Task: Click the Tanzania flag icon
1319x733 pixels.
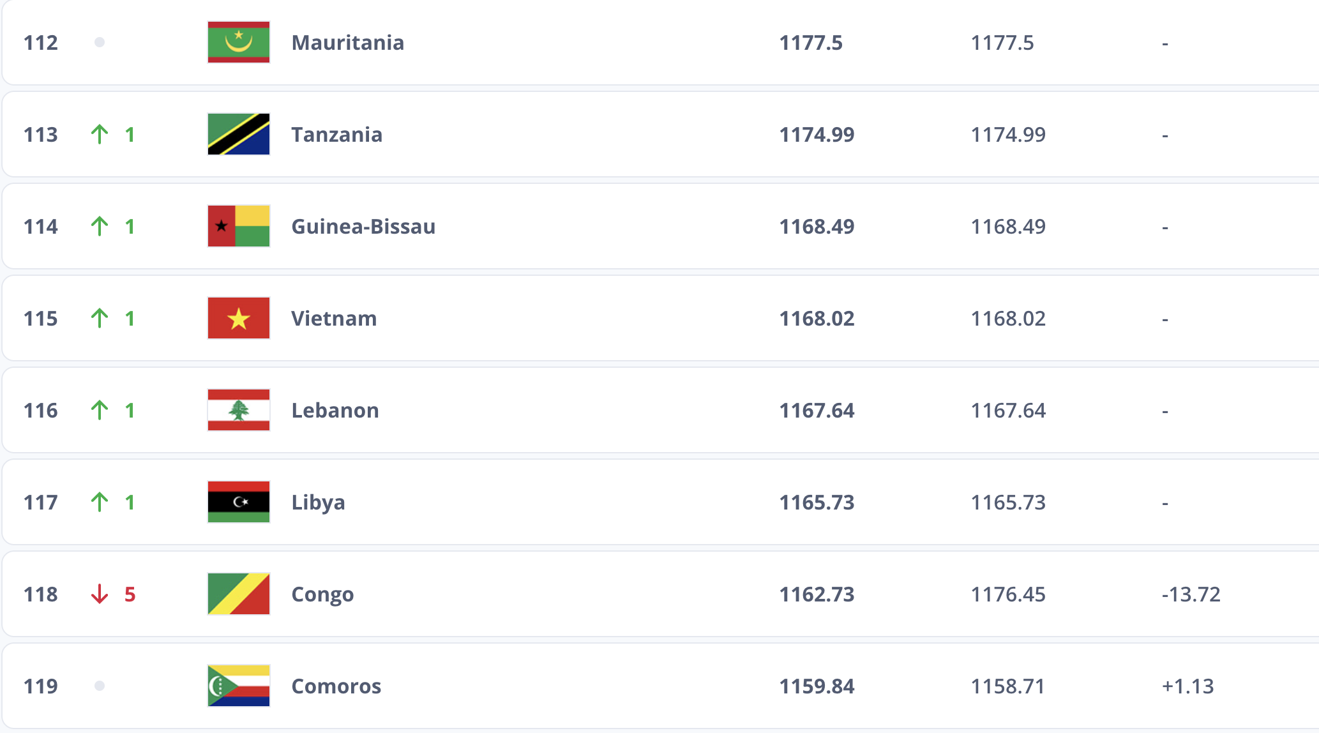Action: click(239, 134)
